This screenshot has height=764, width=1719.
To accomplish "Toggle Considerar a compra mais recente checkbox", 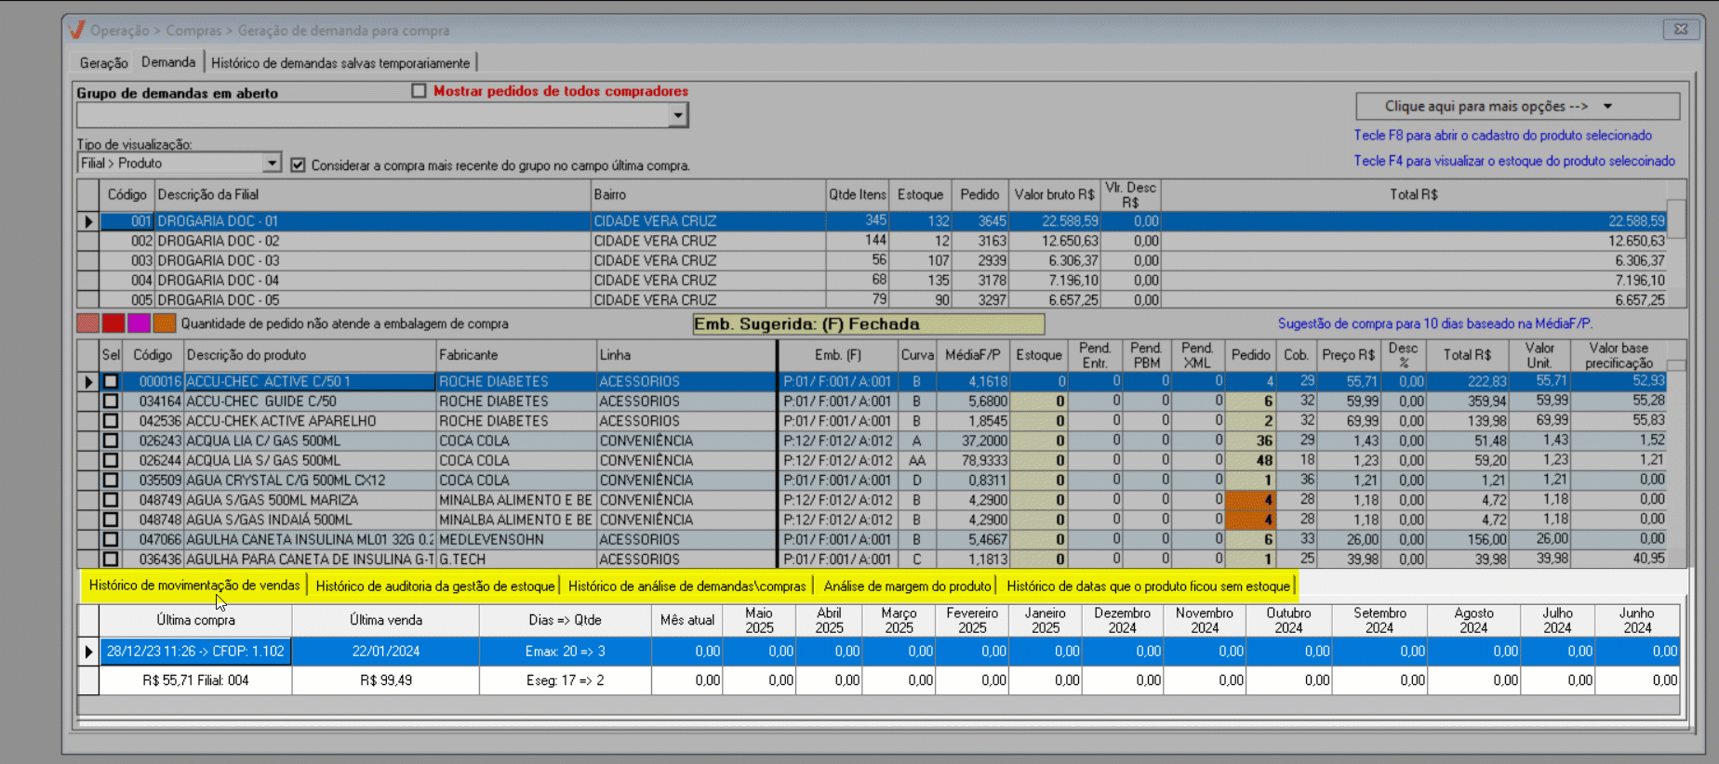I will click(298, 165).
